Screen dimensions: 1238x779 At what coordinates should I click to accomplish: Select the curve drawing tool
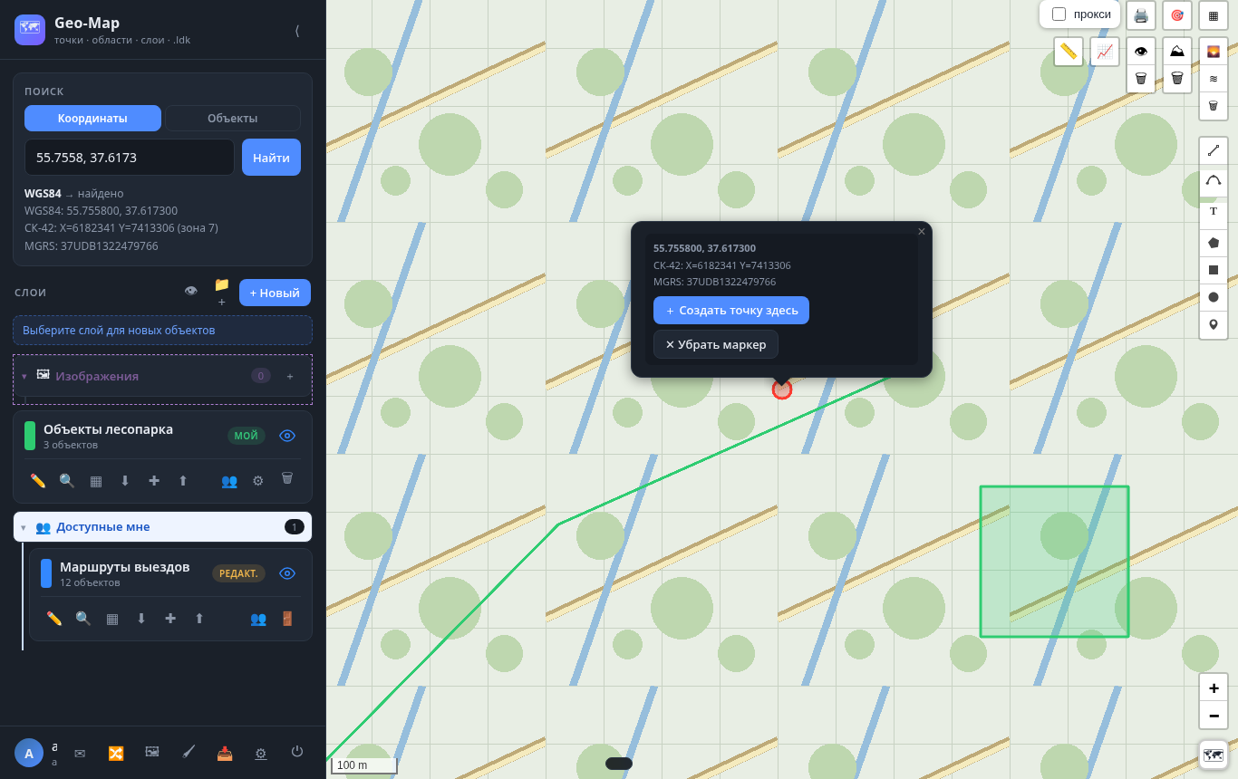coord(1214,181)
